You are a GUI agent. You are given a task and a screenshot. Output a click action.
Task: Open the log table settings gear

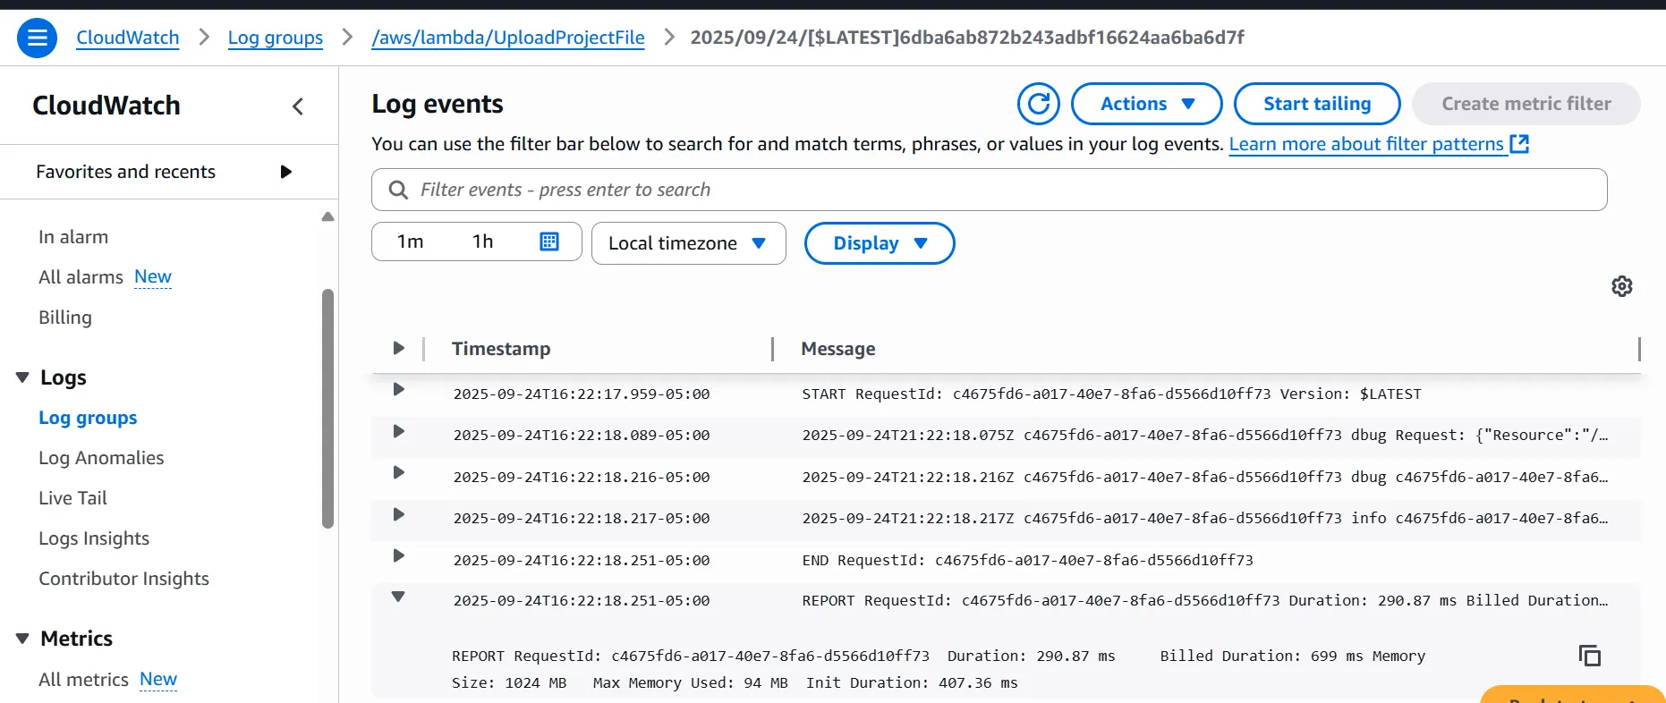point(1621,286)
